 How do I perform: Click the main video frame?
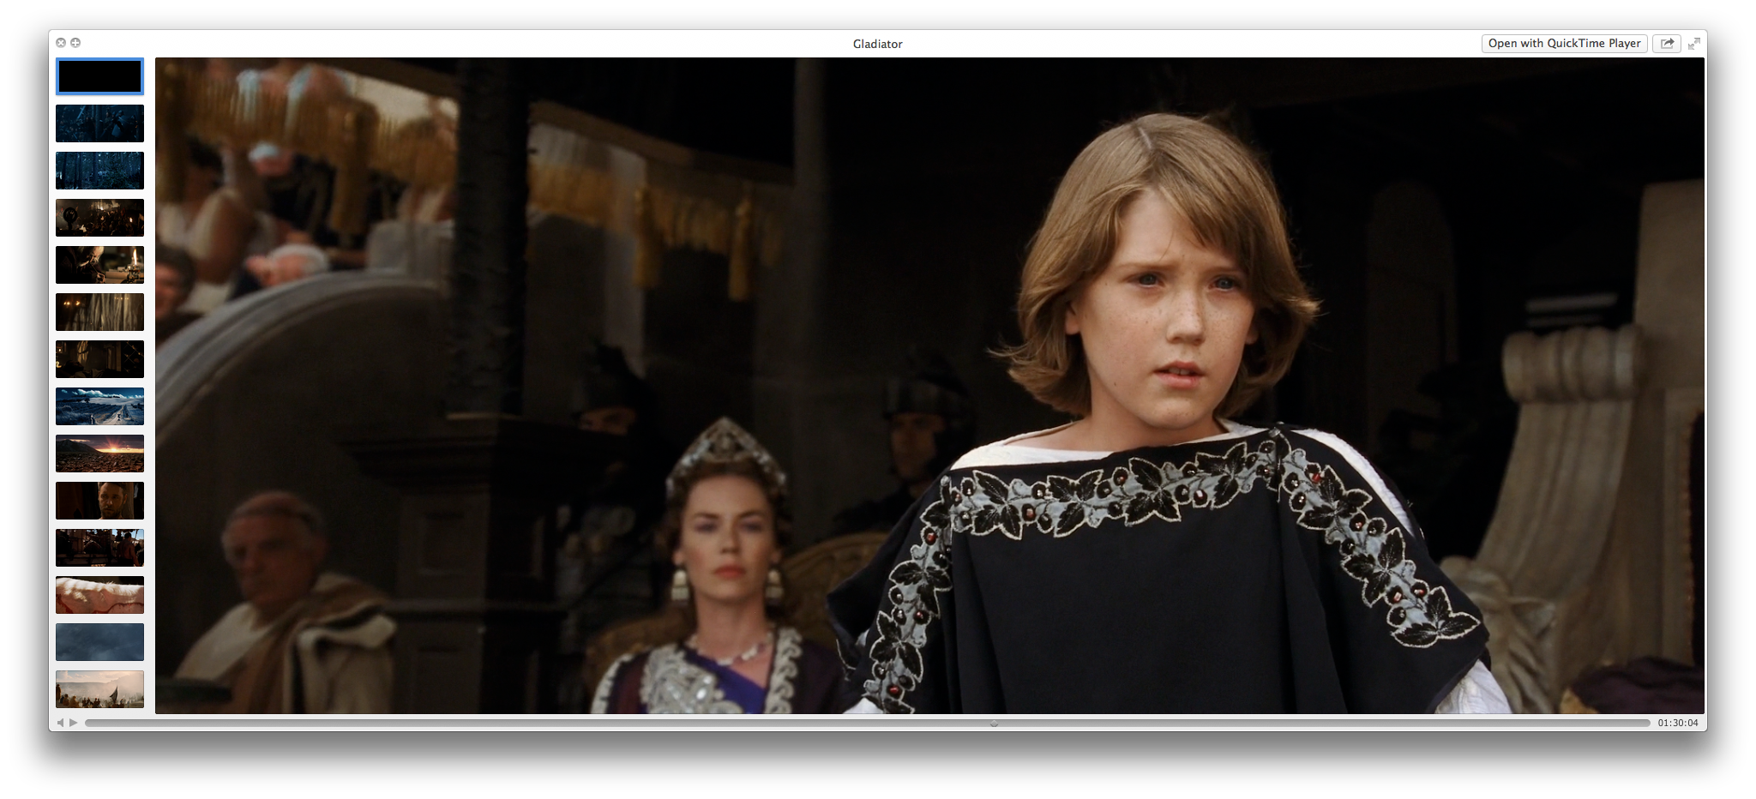click(929, 386)
